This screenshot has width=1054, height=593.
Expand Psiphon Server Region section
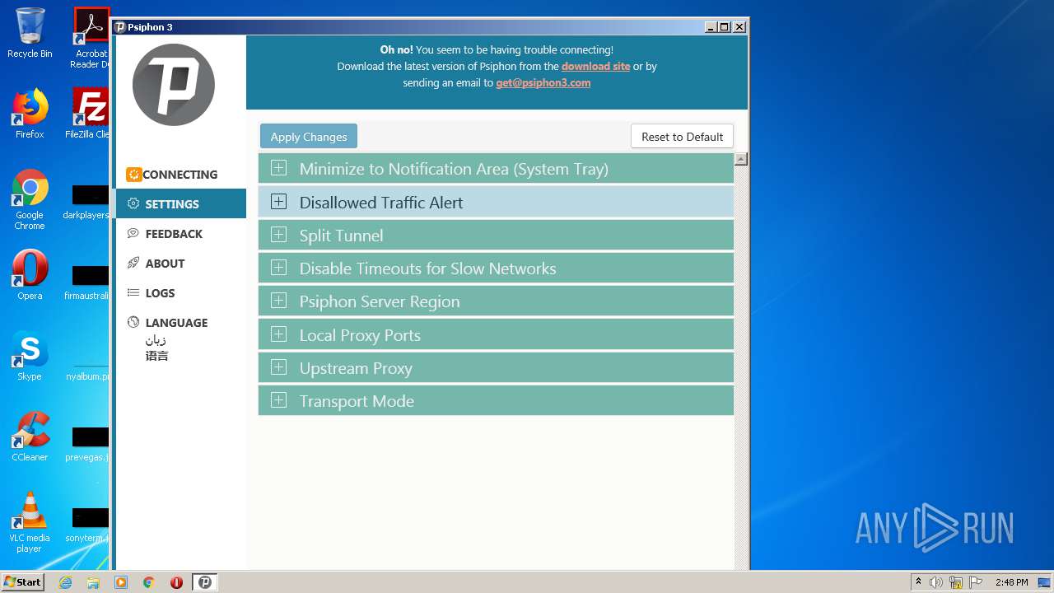(x=496, y=301)
